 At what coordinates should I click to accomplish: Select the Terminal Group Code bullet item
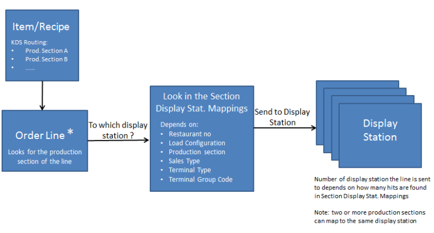[x=200, y=180]
